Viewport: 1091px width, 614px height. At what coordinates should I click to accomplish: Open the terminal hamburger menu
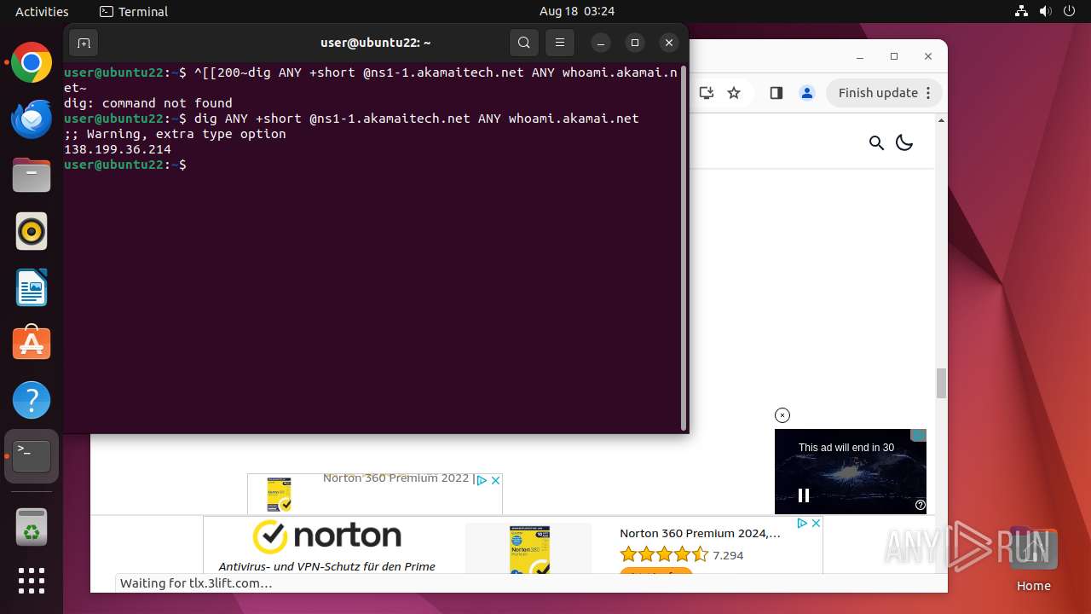coord(560,43)
